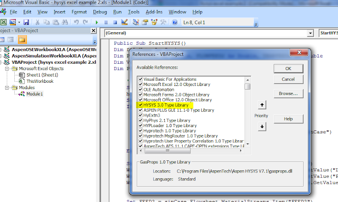
Task: Click Browse... in References dialog
Action: pyautogui.click(x=288, y=94)
